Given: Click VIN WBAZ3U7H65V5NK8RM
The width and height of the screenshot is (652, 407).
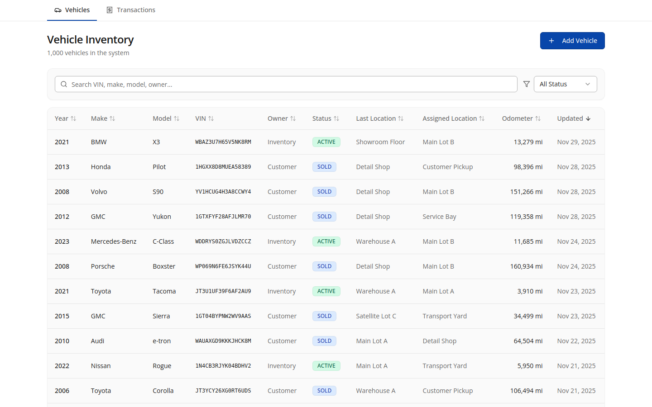Looking at the screenshot, I should (223, 142).
